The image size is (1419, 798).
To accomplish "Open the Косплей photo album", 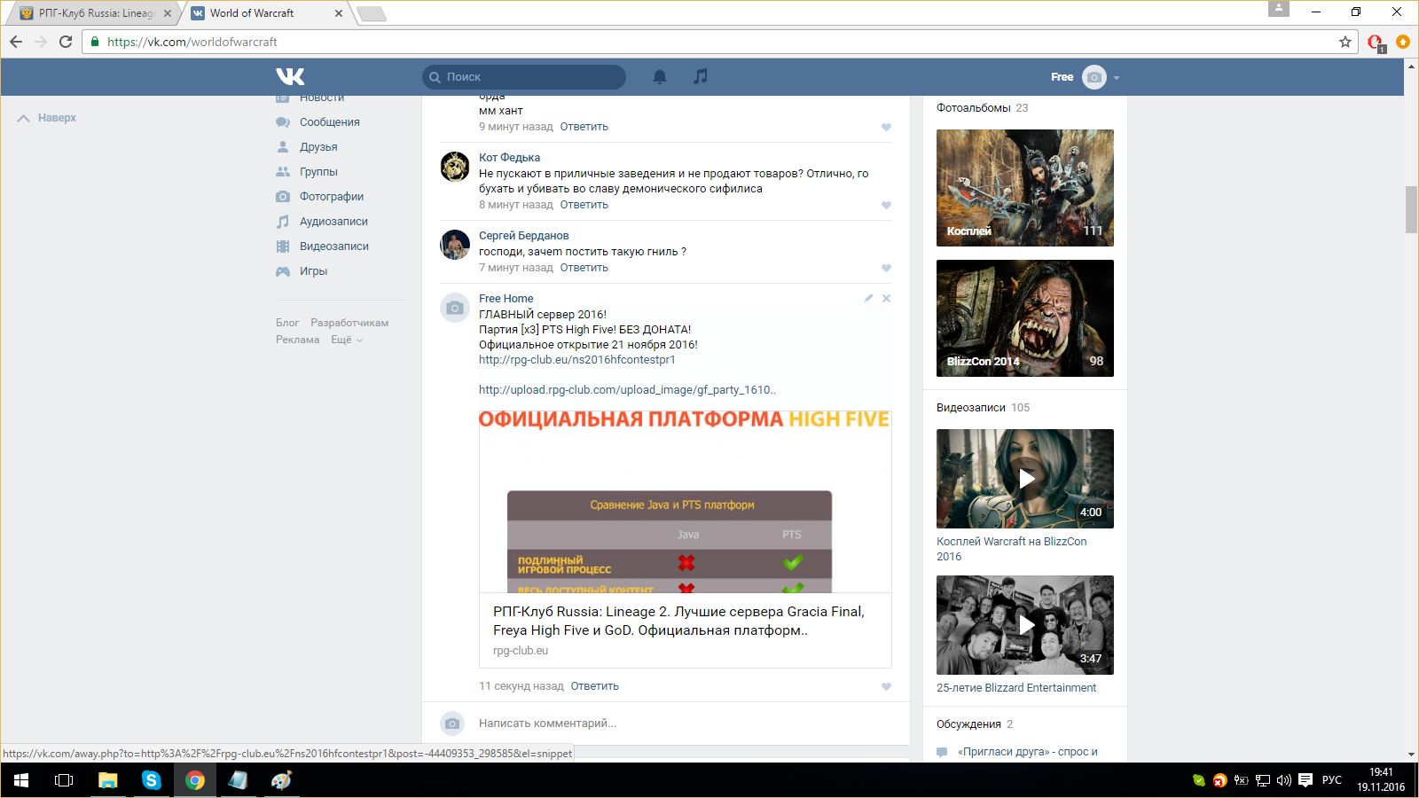I will [x=1025, y=188].
